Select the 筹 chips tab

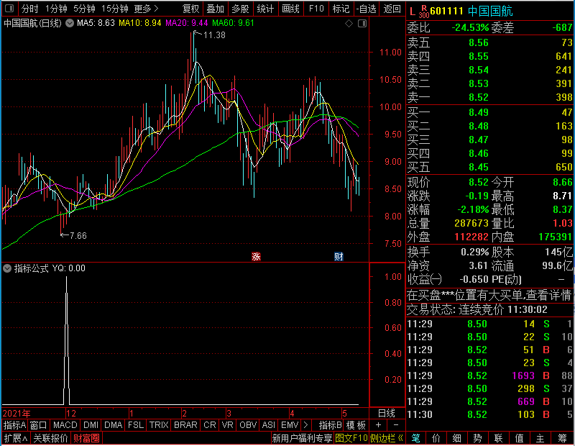click(x=563, y=438)
